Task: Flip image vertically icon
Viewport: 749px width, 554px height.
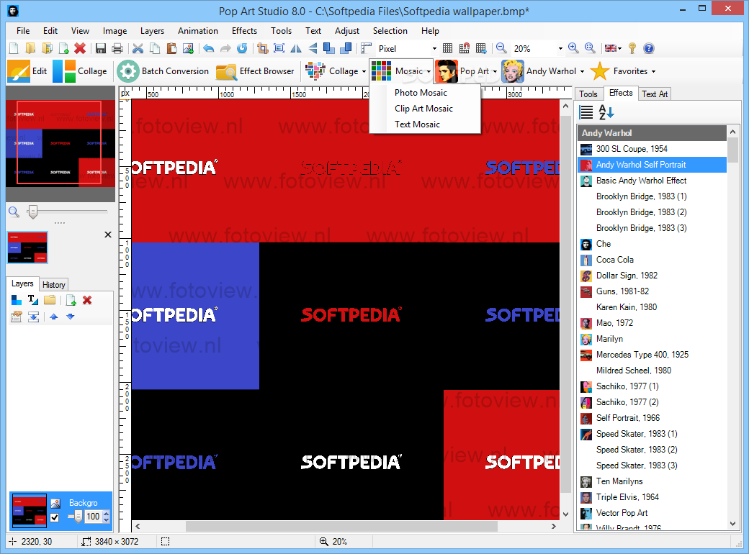Action: click(x=313, y=48)
